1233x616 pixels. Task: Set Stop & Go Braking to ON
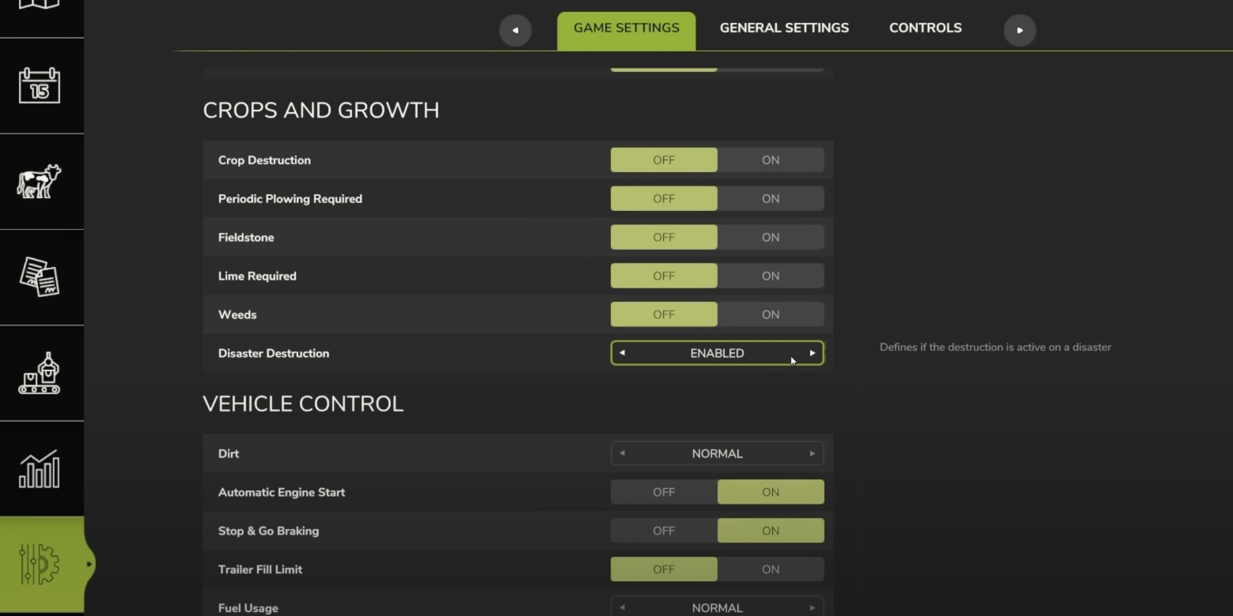[x=771, y=531]
